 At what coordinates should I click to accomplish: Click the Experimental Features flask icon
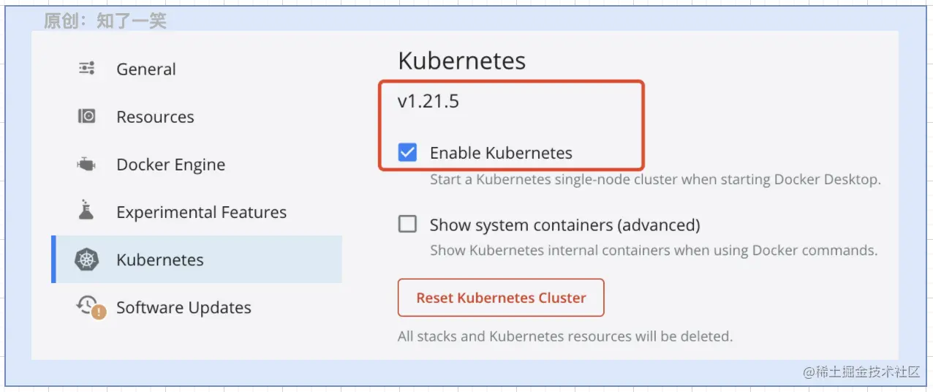[x=87, y=211]
